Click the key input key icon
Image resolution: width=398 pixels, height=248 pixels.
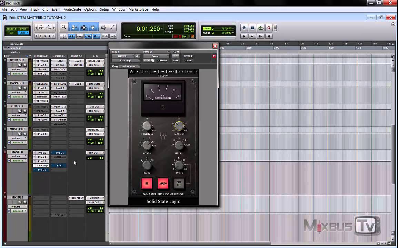(115, 66)
